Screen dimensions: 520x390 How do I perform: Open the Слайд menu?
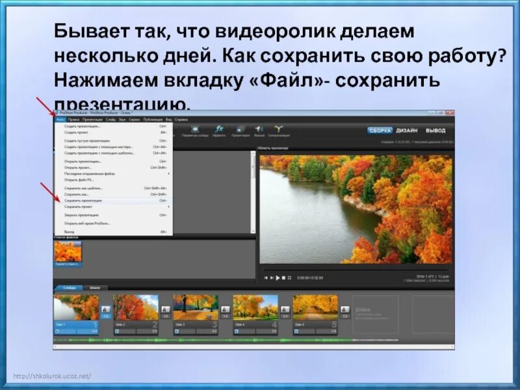(110, 120)
